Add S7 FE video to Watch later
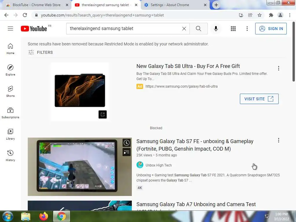The width and height of the screenshot is (296, 222). (x=127, y=143)
